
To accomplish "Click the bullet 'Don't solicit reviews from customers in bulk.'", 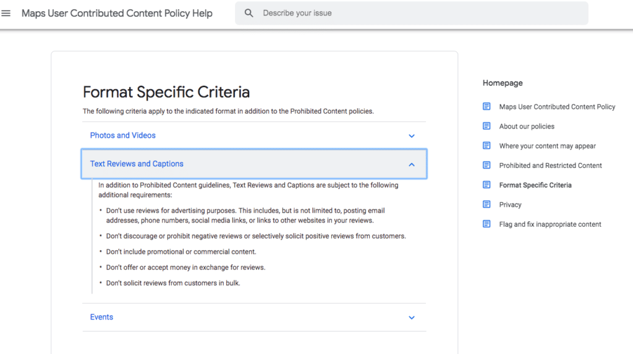I will coord(173,284).
